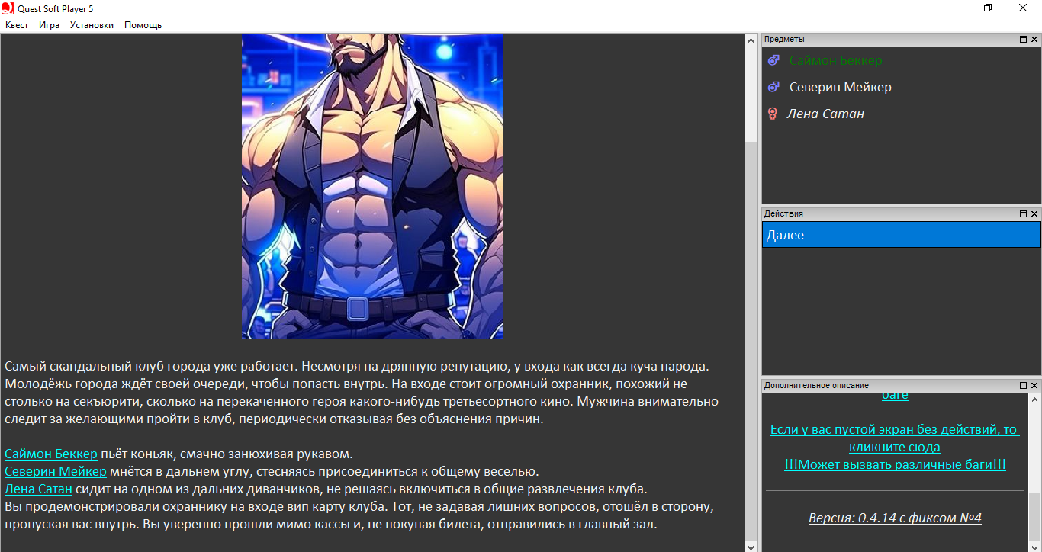1042x552 pixels.
Task: Click the male icon beside Северин Мейкер
Action: pos(773,87)
